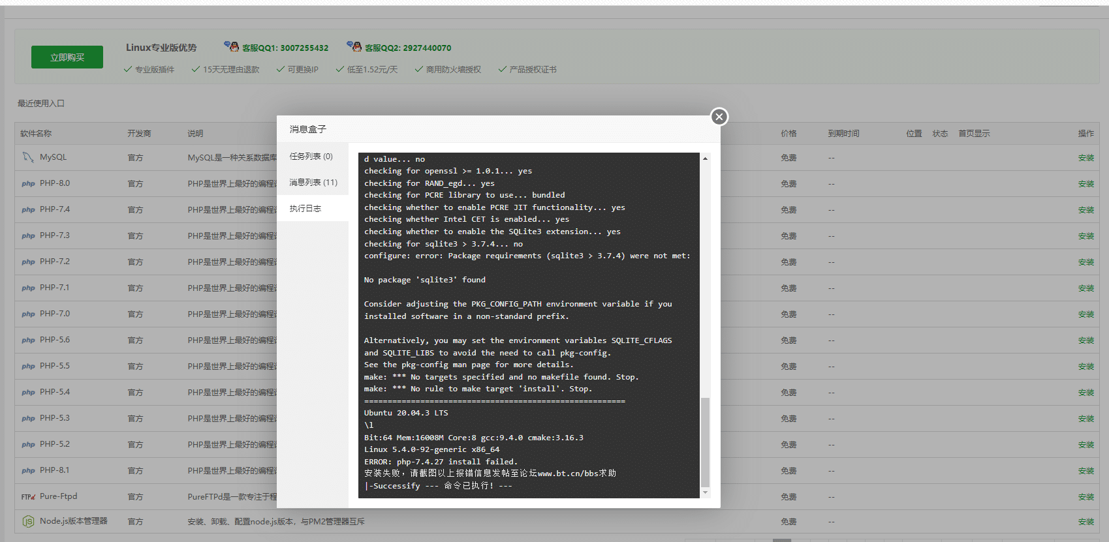The image size is (1109, 542).
Task: Click the 首页显示 column header
Action: pyautogui.click(x=974, y=134)
